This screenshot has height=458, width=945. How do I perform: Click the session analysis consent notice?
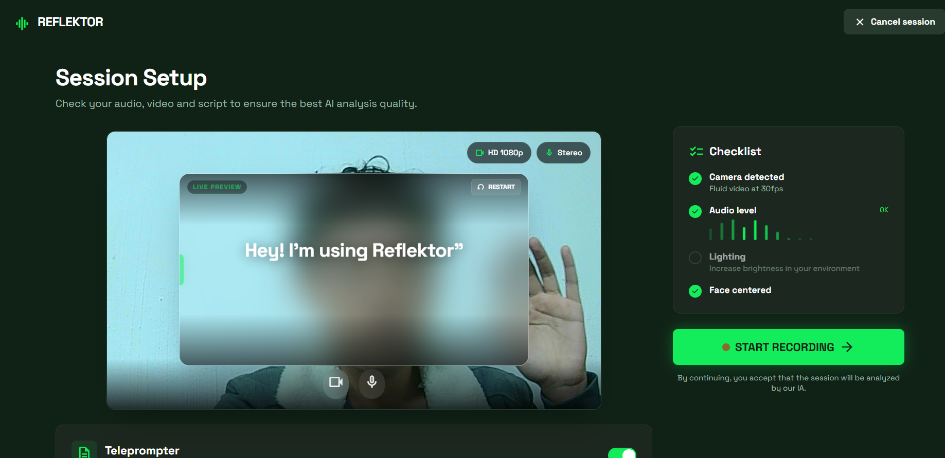tap(788, 383)
